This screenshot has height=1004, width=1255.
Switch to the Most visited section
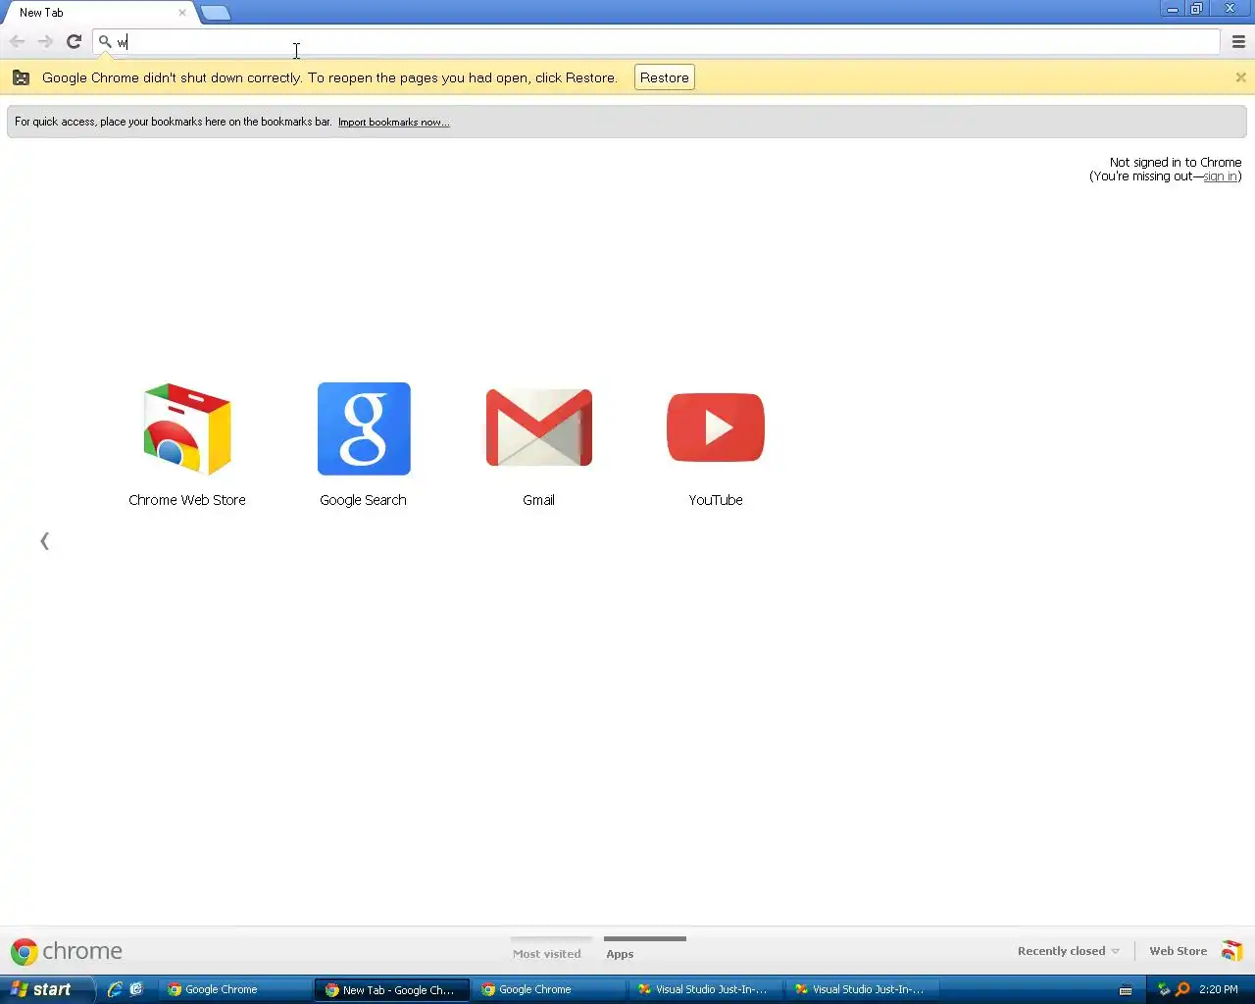pyautogui.click(x=547, y=953)
